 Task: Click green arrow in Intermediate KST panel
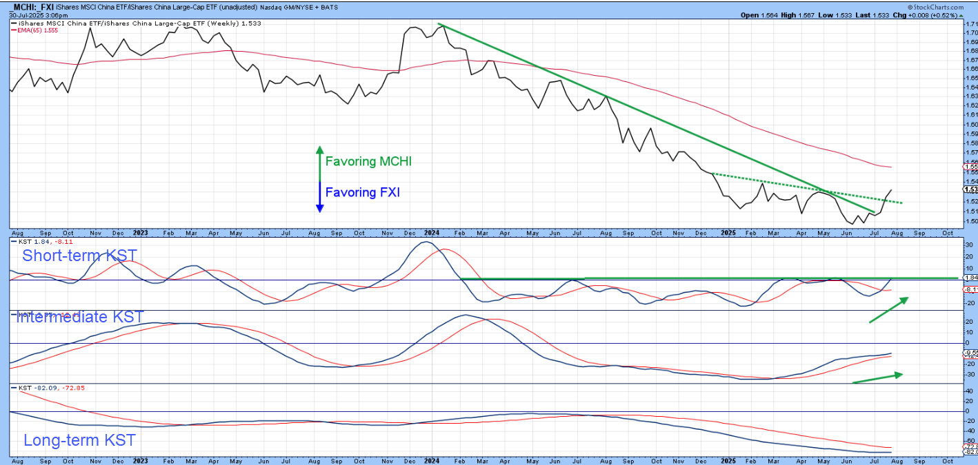coord(877,378)
